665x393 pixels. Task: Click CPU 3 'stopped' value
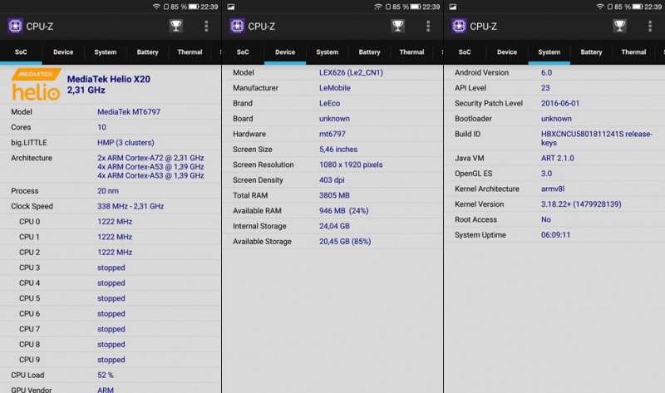[111, 268]
